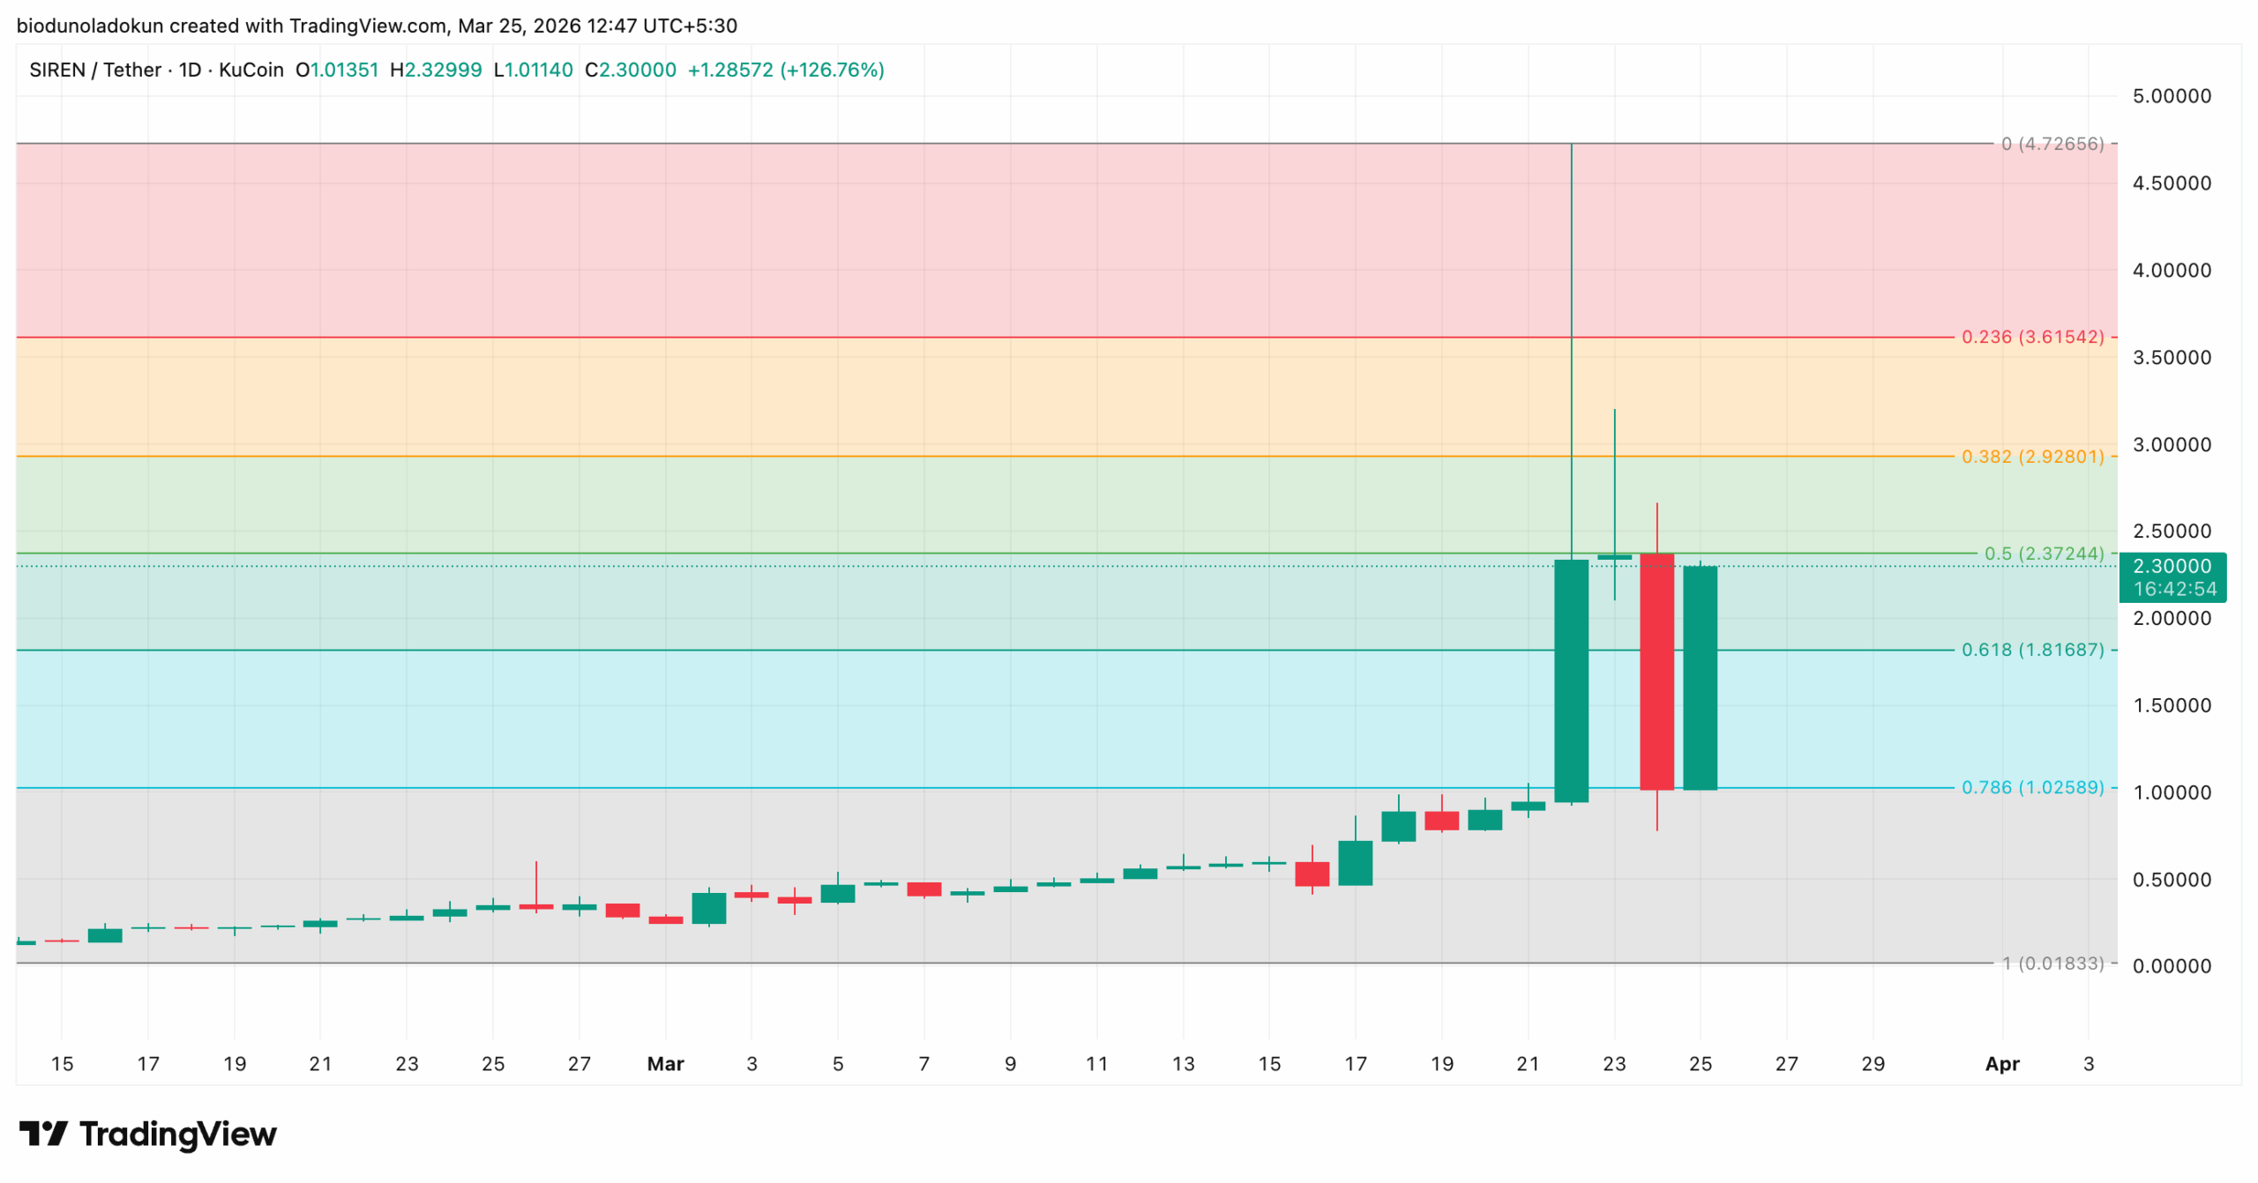Click the low value 1.01140
Viewport: 2258px width, 1183px height.
click(538, 70)
